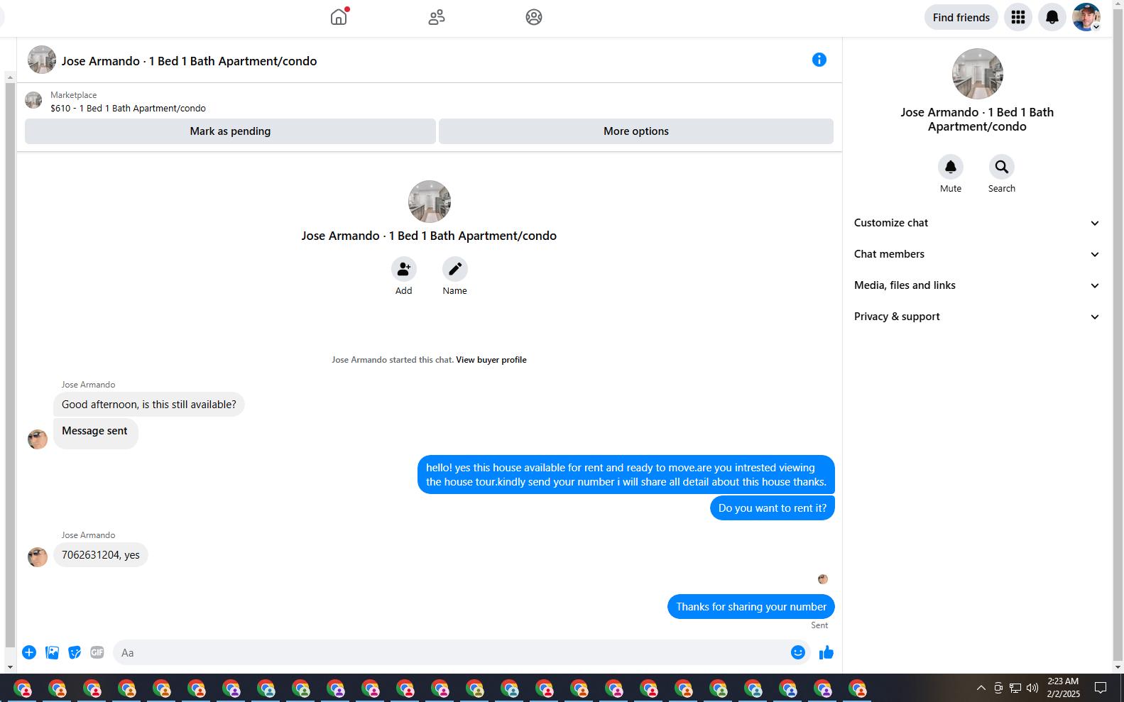
Task: Expand Media, files and links section
Action: 977,285
